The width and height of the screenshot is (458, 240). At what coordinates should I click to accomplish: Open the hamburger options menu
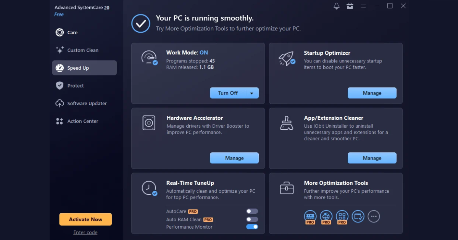click(x=363, y=6)
